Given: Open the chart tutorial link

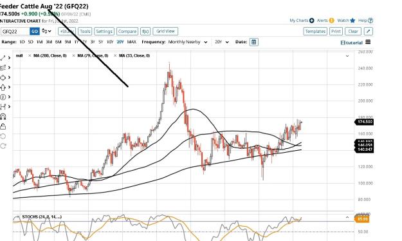Looking at the screenshot, I should 351,43.
